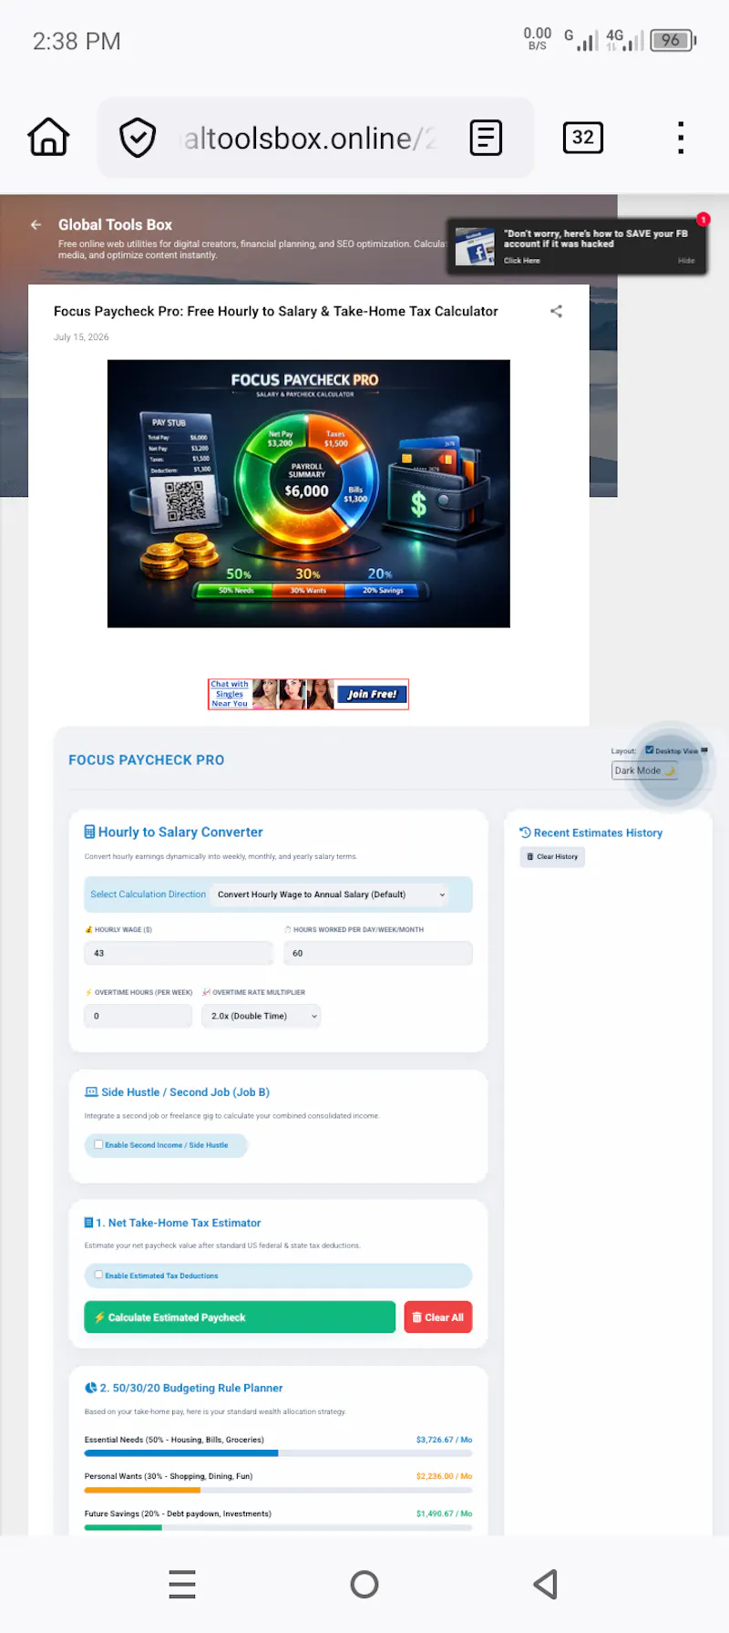Open reader mode page icon
The image size is (729, 1633).
point(486,138)
